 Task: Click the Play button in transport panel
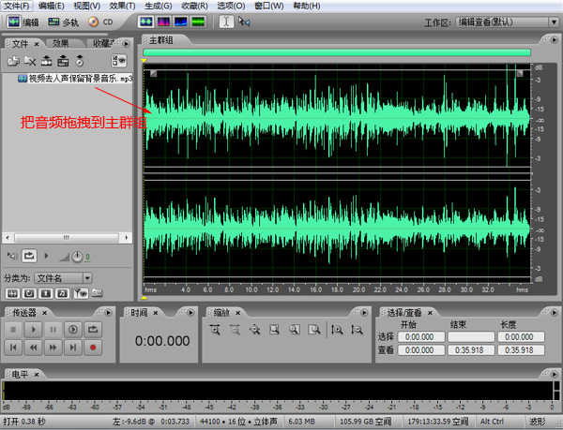click(33, 330)
